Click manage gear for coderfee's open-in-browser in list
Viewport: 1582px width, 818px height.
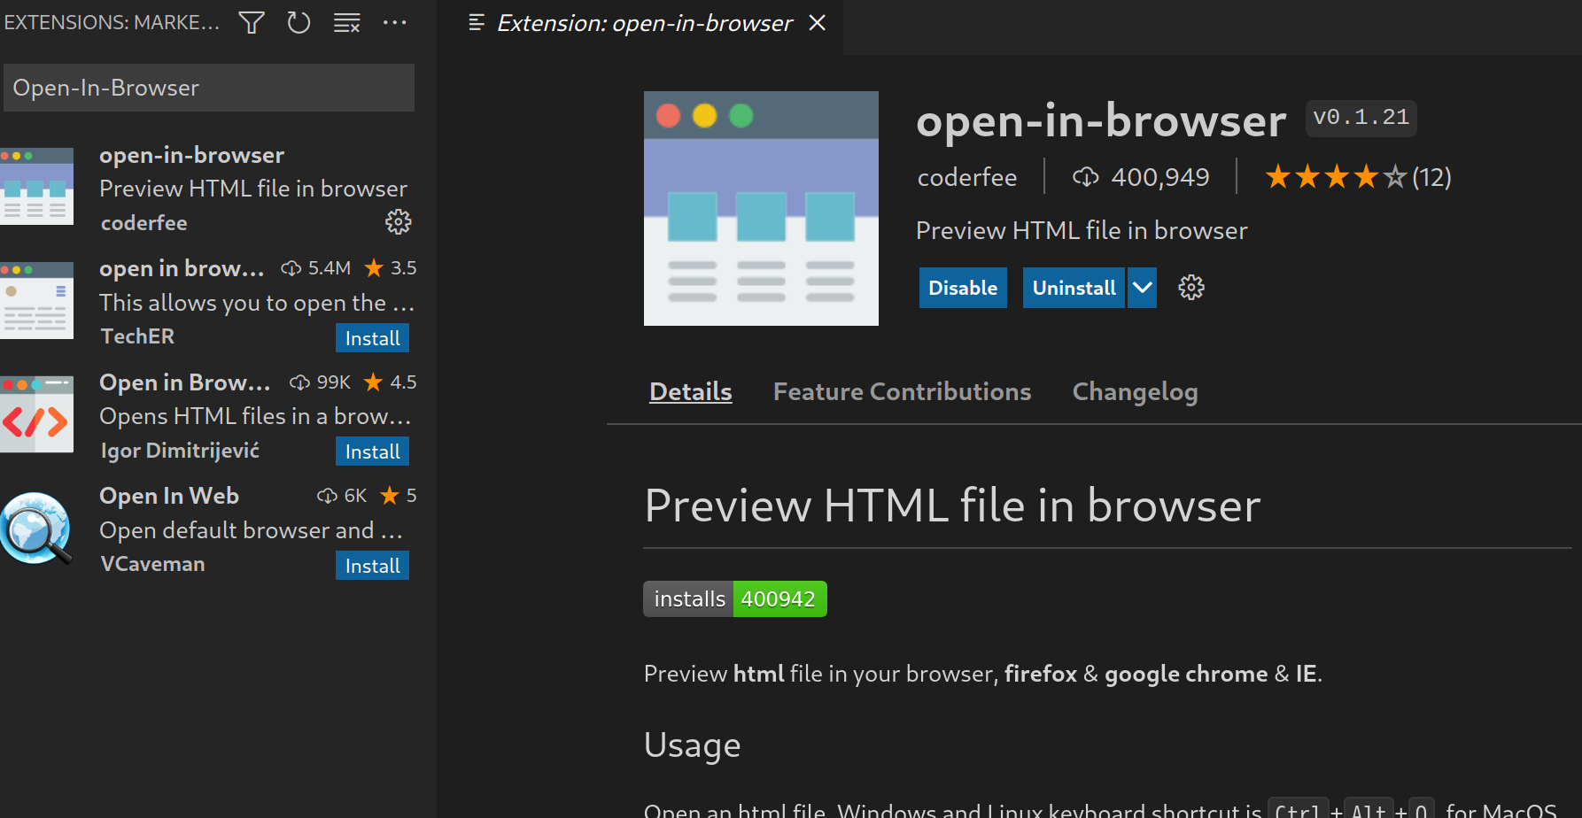coord(398,222)
